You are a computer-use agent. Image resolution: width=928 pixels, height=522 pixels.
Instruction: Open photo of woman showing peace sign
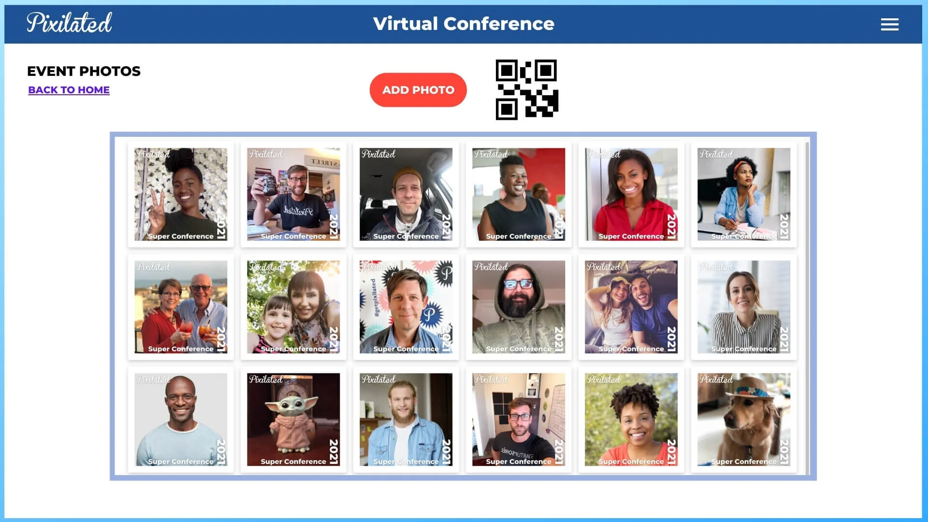[181, 194]
